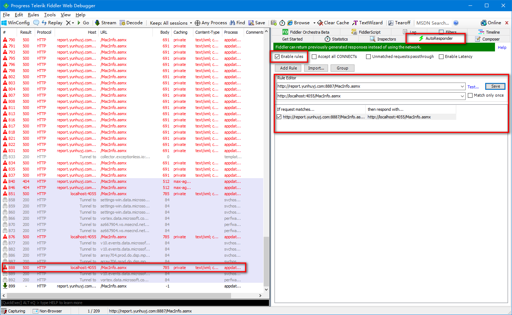Click the Add Rule button
The image size is (512, 315).
click(289, 68)
